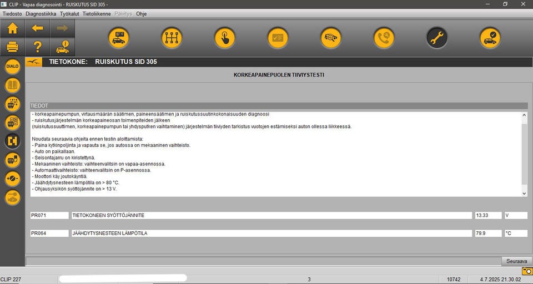Click the TIEDOT section header
Screen dimensions: 533x284
(x=279, y=105)
